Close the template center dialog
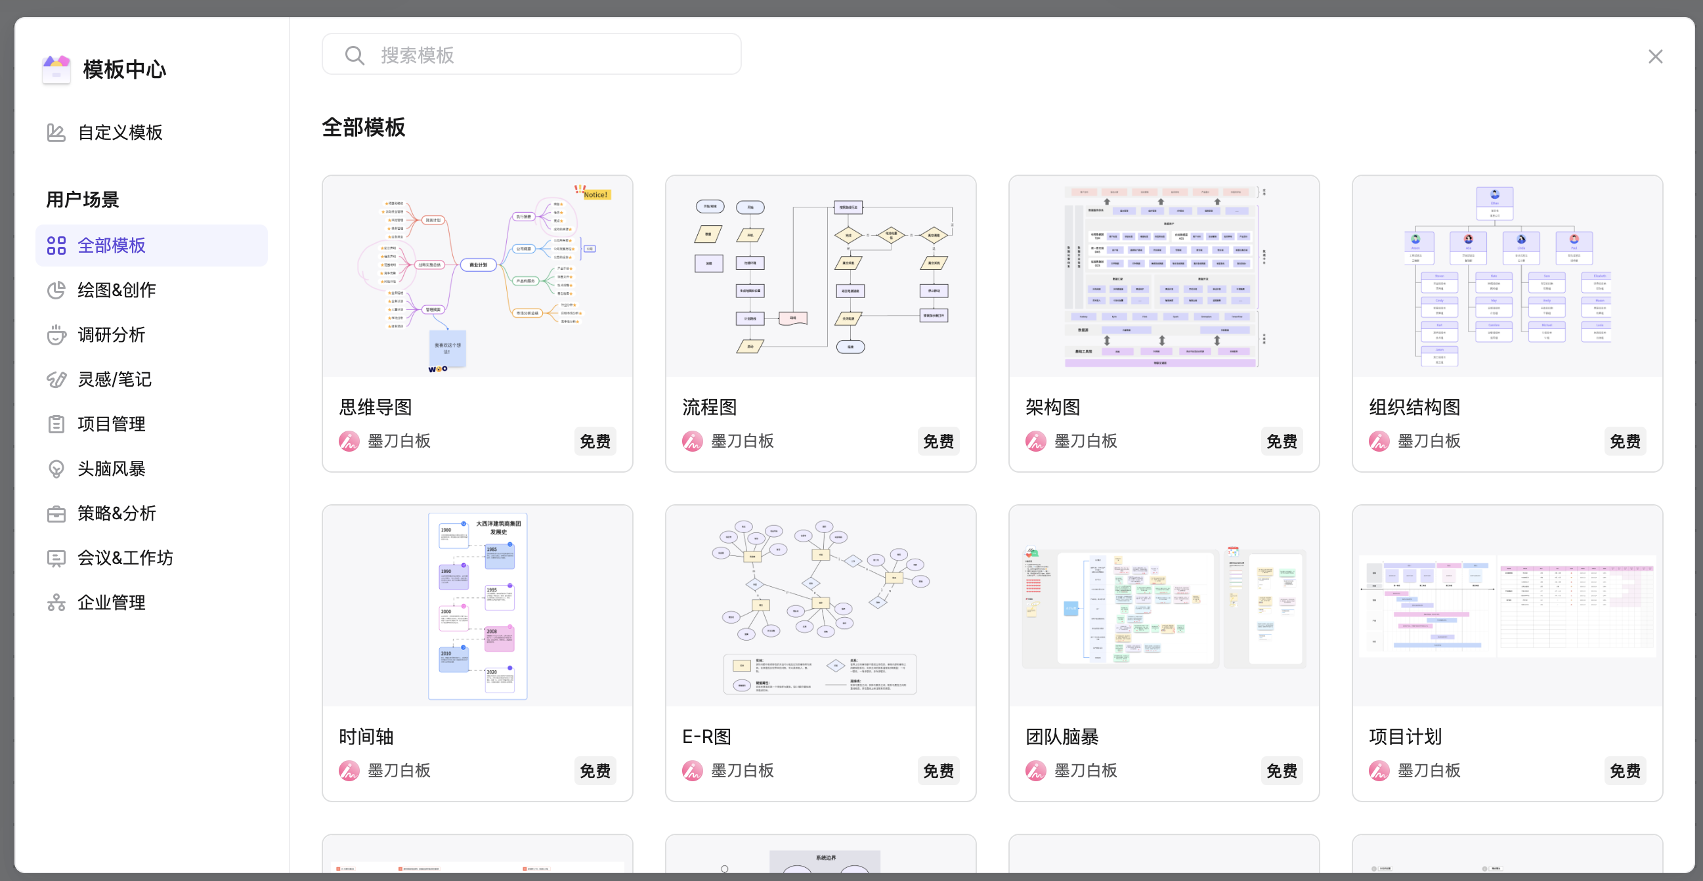This screenshot has height=881, width=1703. [1655, 56]
